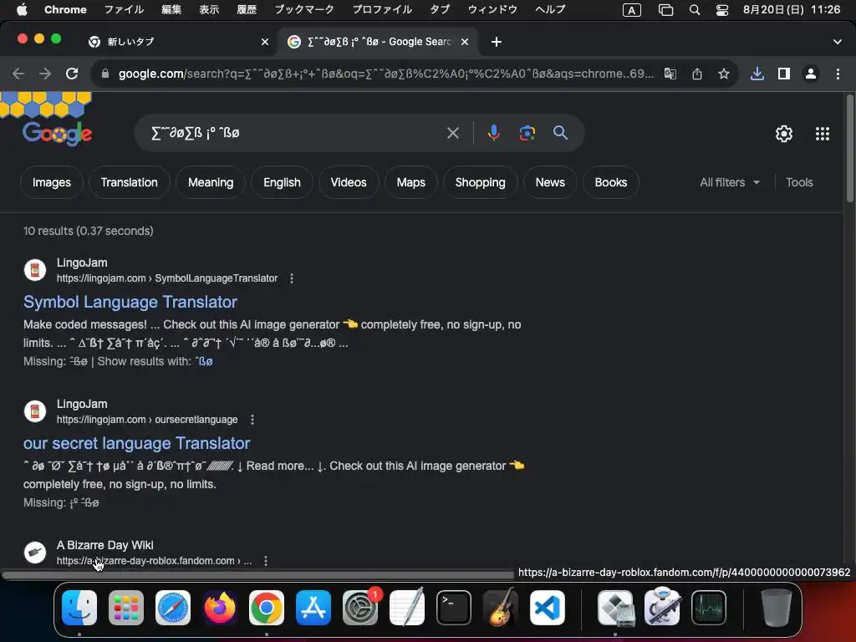
Task: Click the forward navigation arrow
Action: click(45, 74)
